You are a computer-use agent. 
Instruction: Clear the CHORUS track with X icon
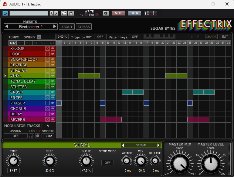click(47, 108)
